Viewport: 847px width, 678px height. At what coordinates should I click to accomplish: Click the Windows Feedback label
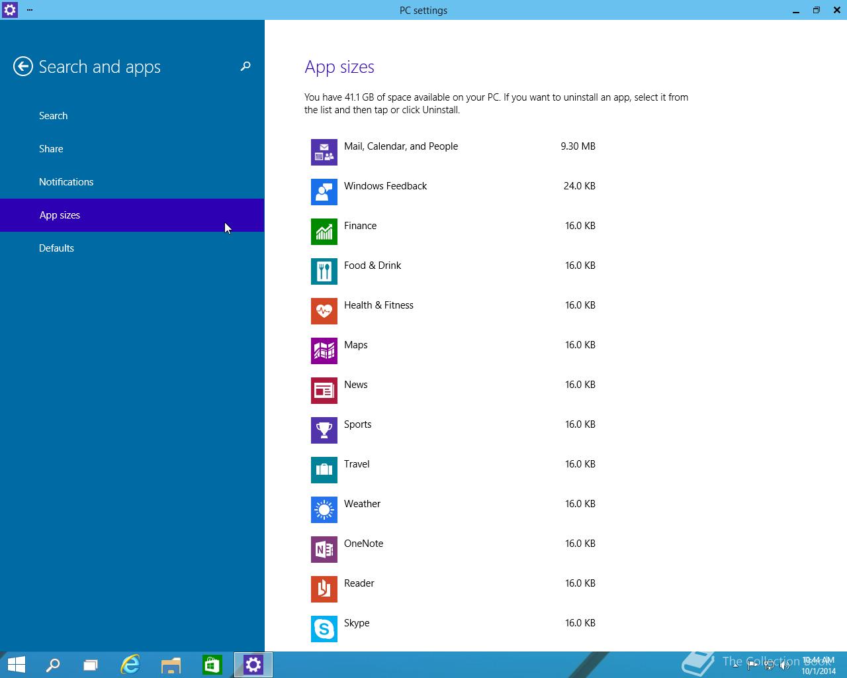pyautogui.click(x=385, y=186)
